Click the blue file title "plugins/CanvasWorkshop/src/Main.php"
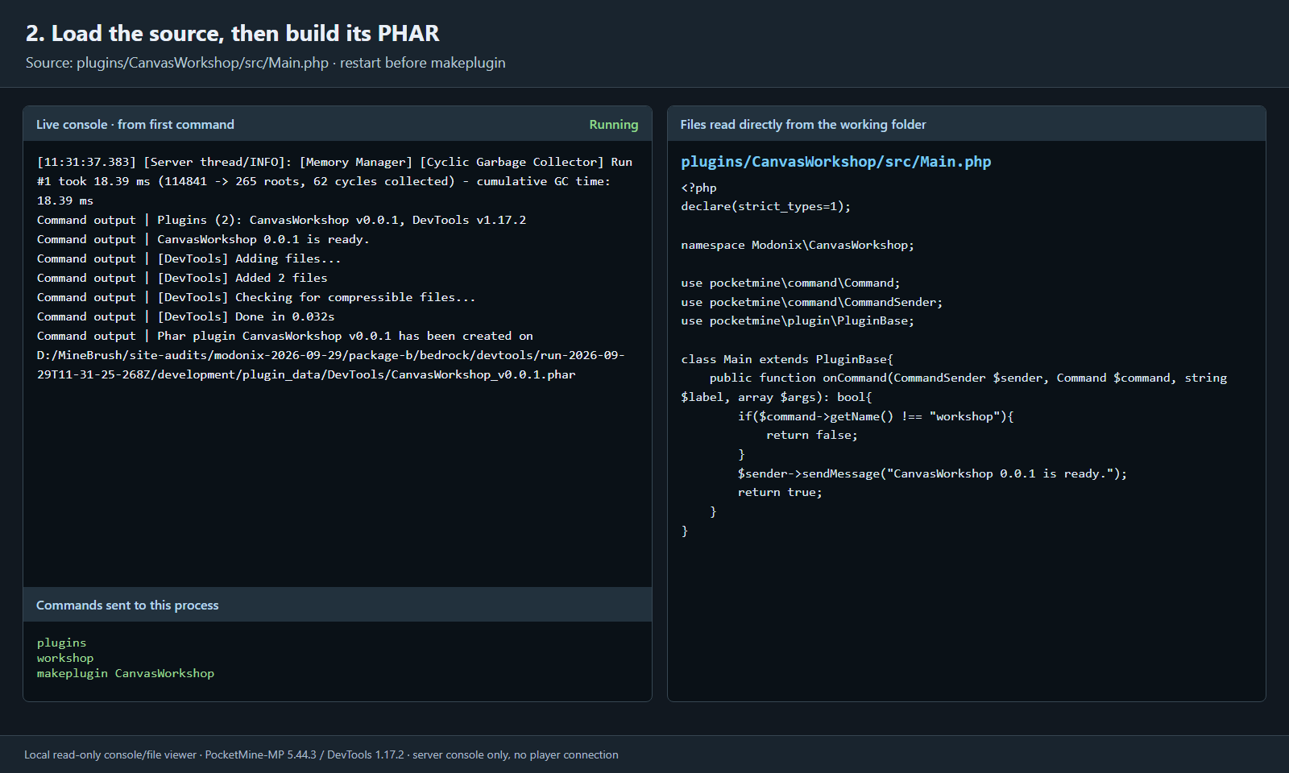 click(x=836, y=162)
